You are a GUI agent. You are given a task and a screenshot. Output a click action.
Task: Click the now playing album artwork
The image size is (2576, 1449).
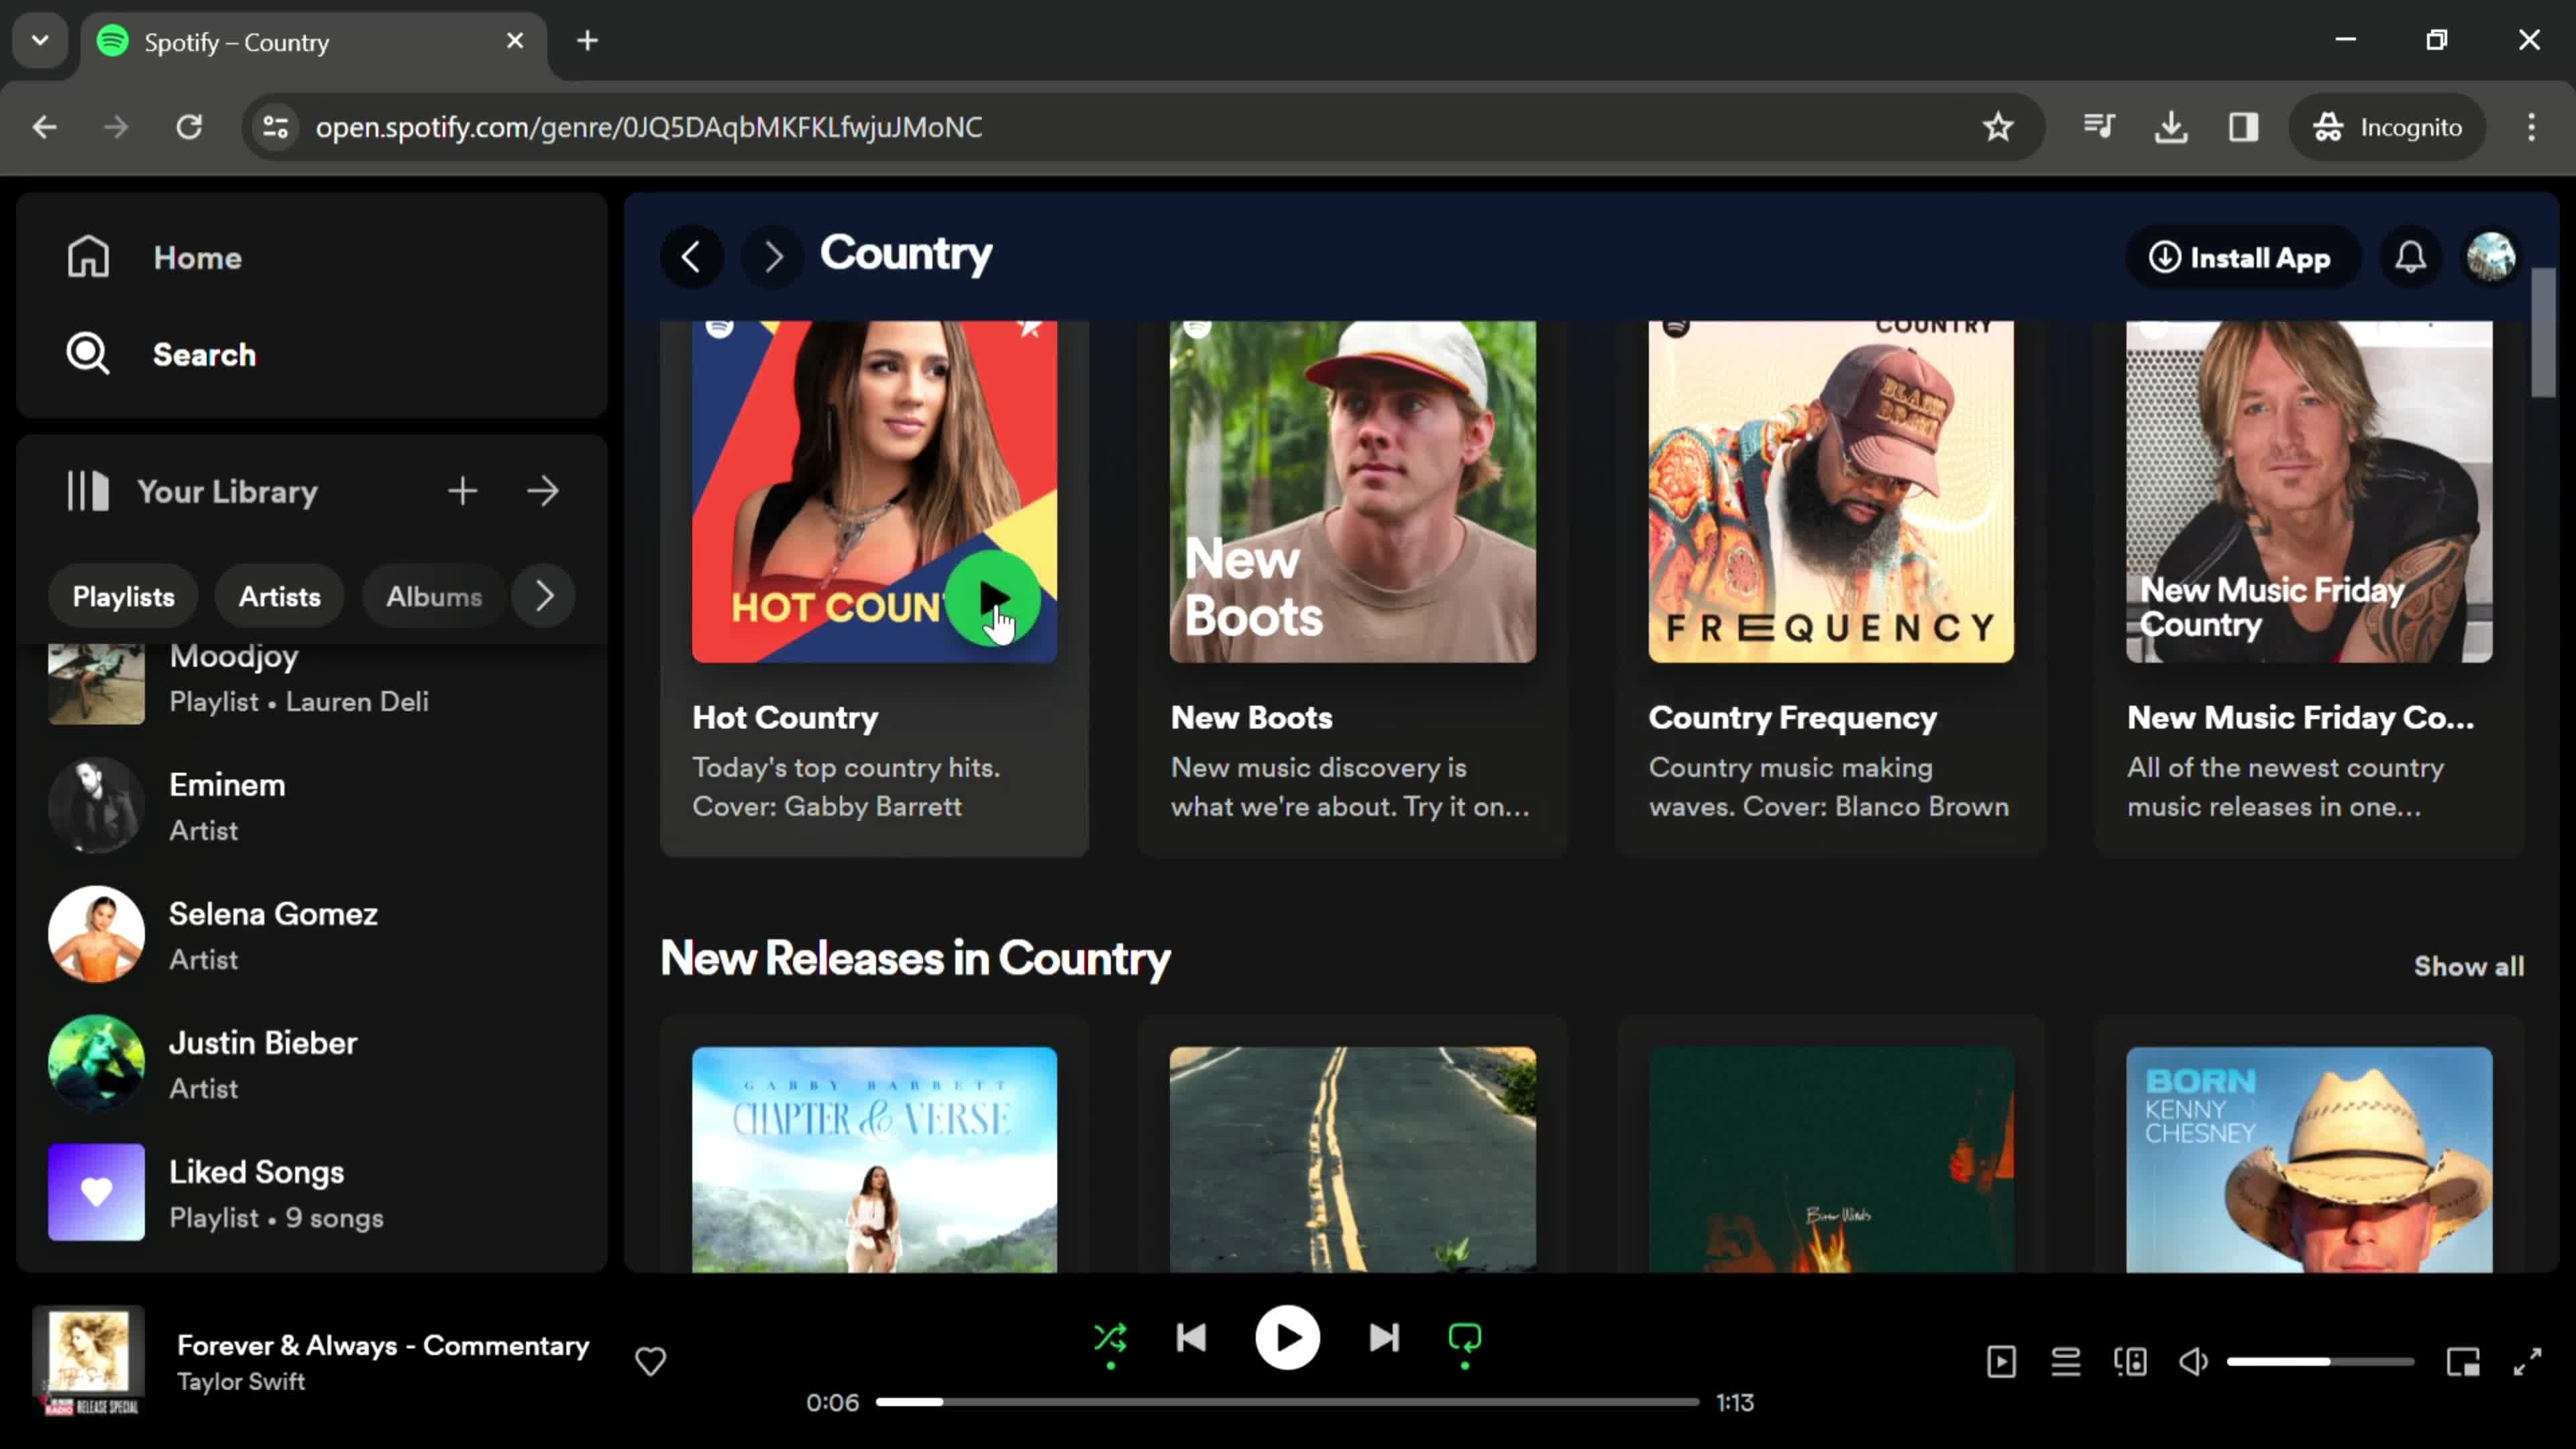click(x=88, y=1361)
